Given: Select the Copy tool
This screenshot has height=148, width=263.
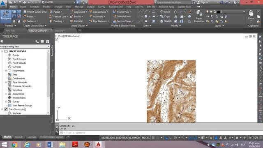Looking at the screenshot, I should click(x=165, y=16).
